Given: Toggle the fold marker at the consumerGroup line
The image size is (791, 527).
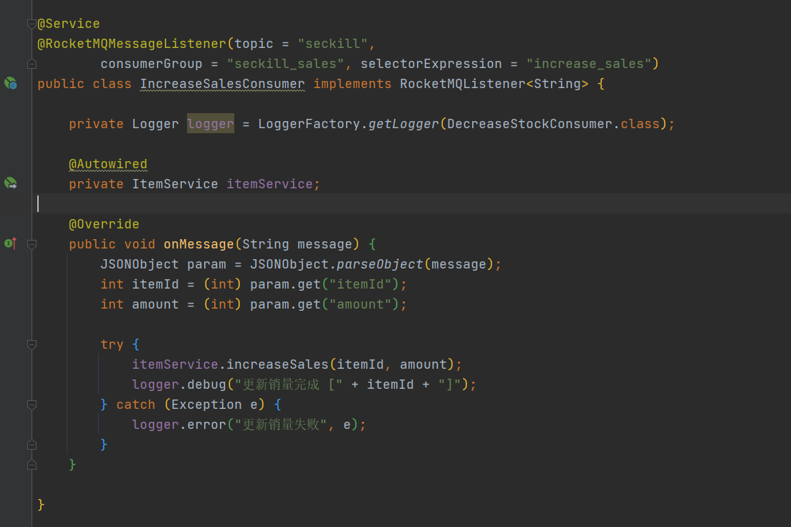Looking at the screenshot, I should click(32, 64).
